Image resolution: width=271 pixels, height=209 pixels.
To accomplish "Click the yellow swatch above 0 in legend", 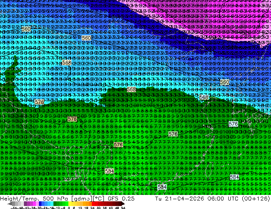I will click(70, 203).
